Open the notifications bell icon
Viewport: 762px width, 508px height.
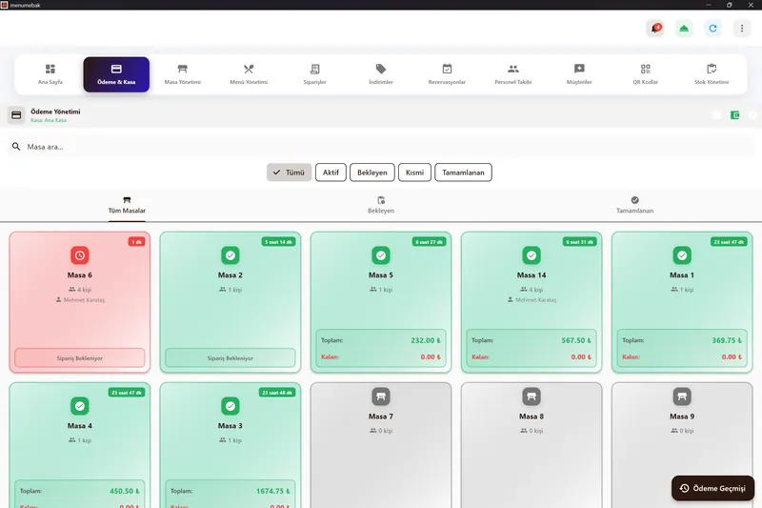[x=655, y=29]
